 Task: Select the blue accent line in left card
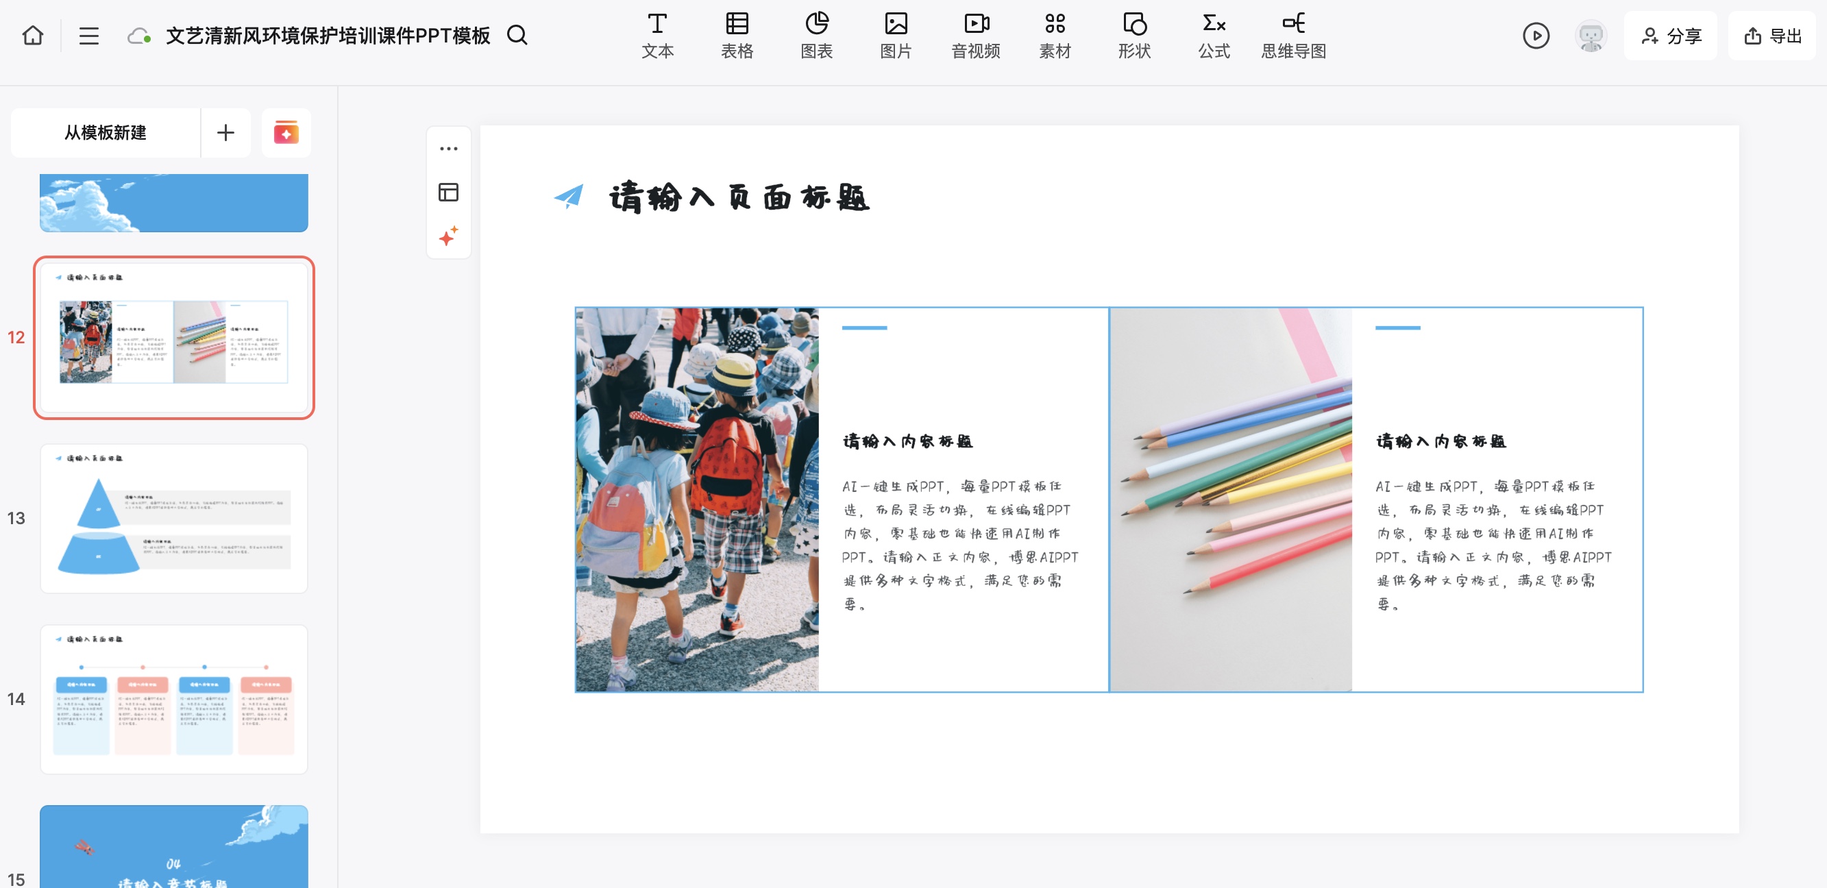(x=865, y=328)
